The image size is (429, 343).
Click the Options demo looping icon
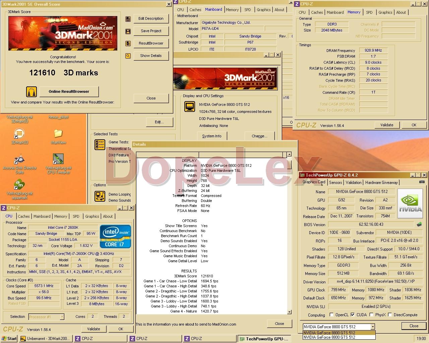[x=100, y=196]
